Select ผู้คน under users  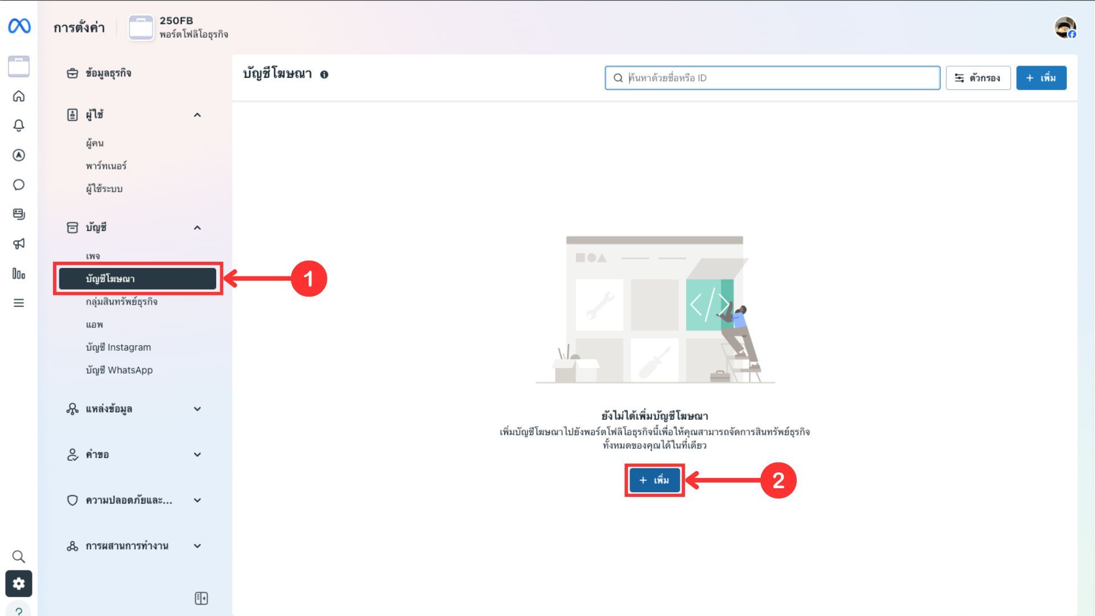point(95,143)
